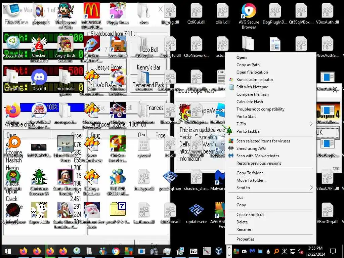
Task: Open the notification center icon
Action: point(333,251)
